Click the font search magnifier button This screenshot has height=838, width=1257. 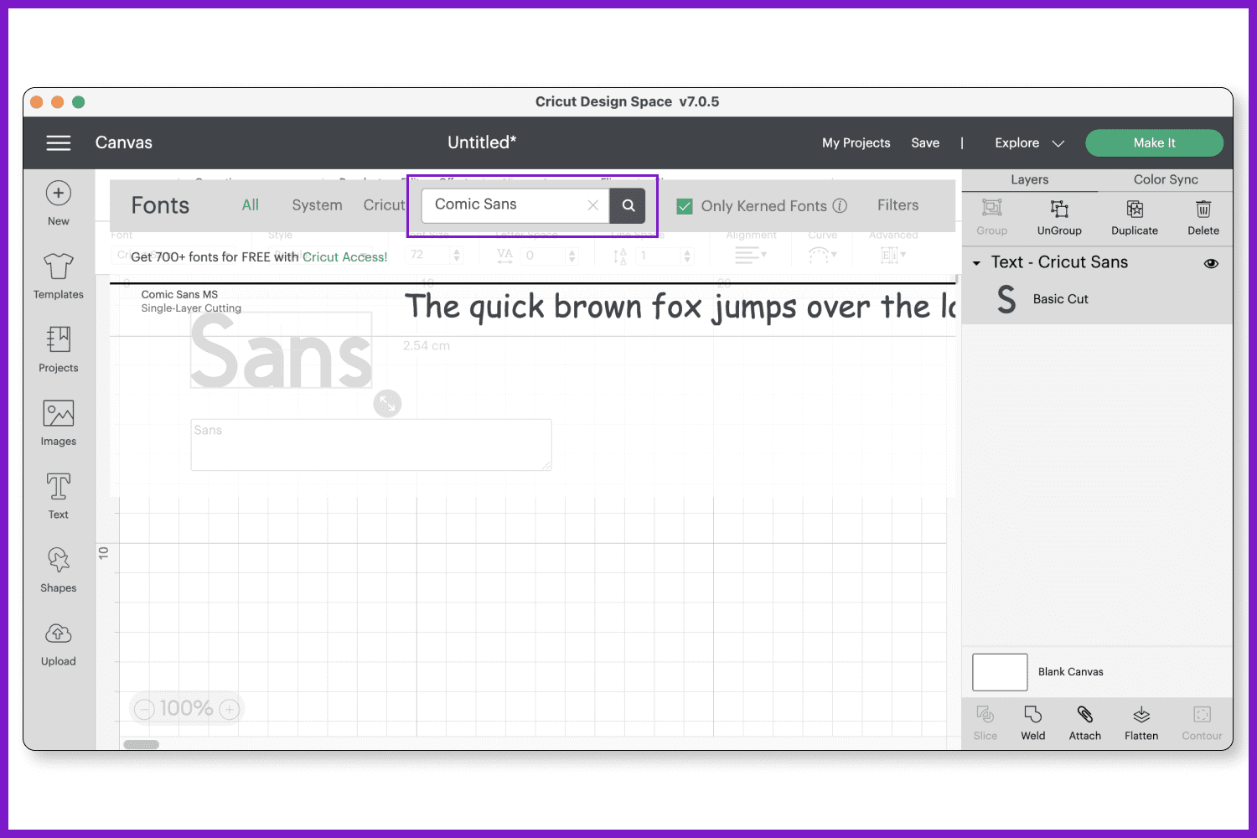click(628, 205)
